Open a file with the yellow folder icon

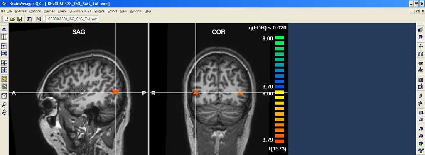pyautogui.click(x=13, y=19)
